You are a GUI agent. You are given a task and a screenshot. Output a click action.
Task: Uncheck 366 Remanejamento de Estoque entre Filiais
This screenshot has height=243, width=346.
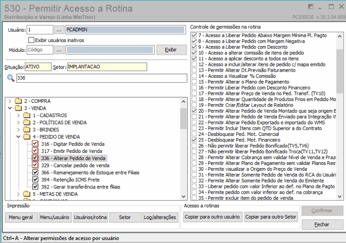[x=35, y=172]
